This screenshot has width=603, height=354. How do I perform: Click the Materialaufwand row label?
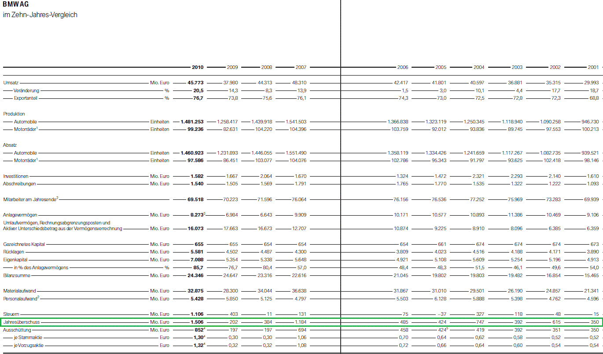pos(20,291)
